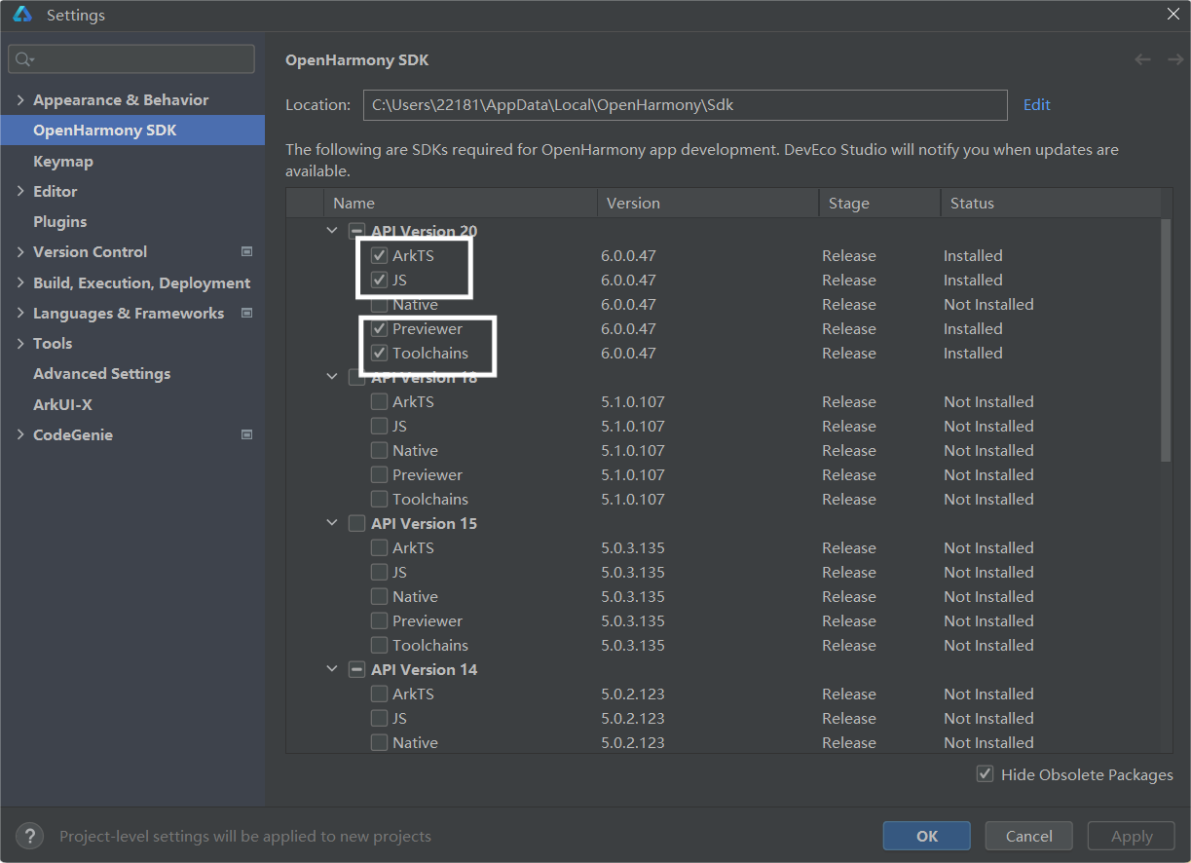1191x863 pixels.
Task: Collapse the API Version 14 tree node
Action: pos(332,669)
